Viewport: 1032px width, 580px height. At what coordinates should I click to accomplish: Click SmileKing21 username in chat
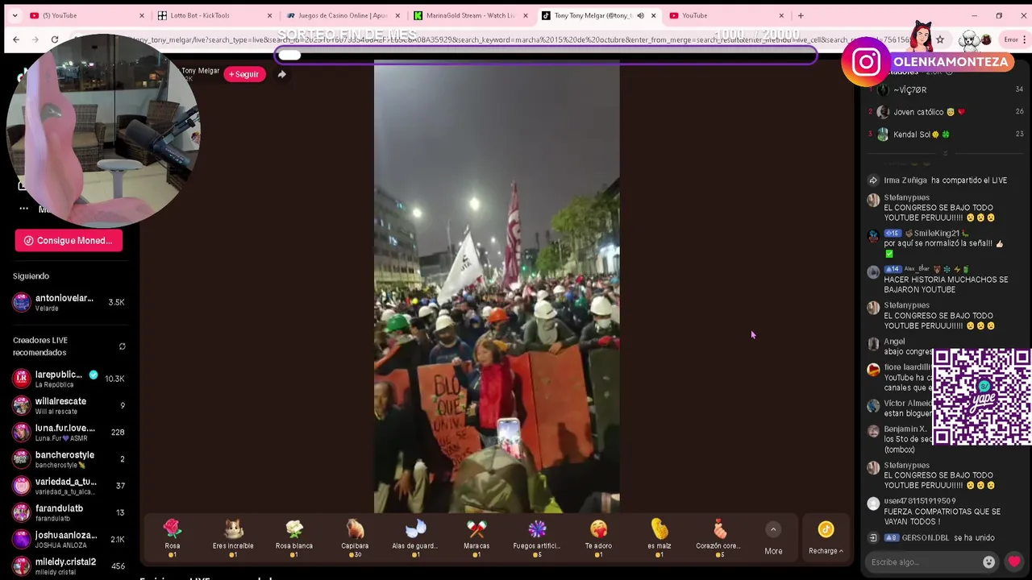[936, 234]
